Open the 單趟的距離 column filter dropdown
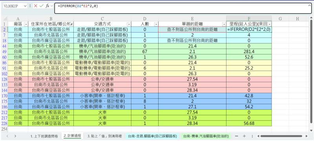 [x=224, y=24]
